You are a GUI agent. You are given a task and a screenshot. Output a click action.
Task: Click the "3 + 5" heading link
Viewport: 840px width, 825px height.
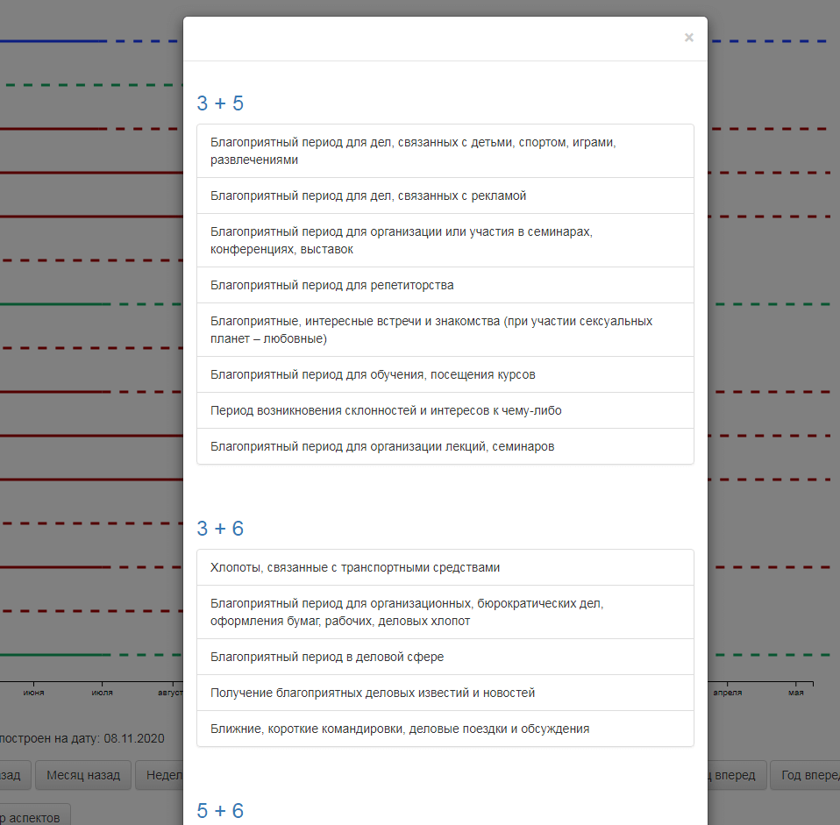pos(220,103)
